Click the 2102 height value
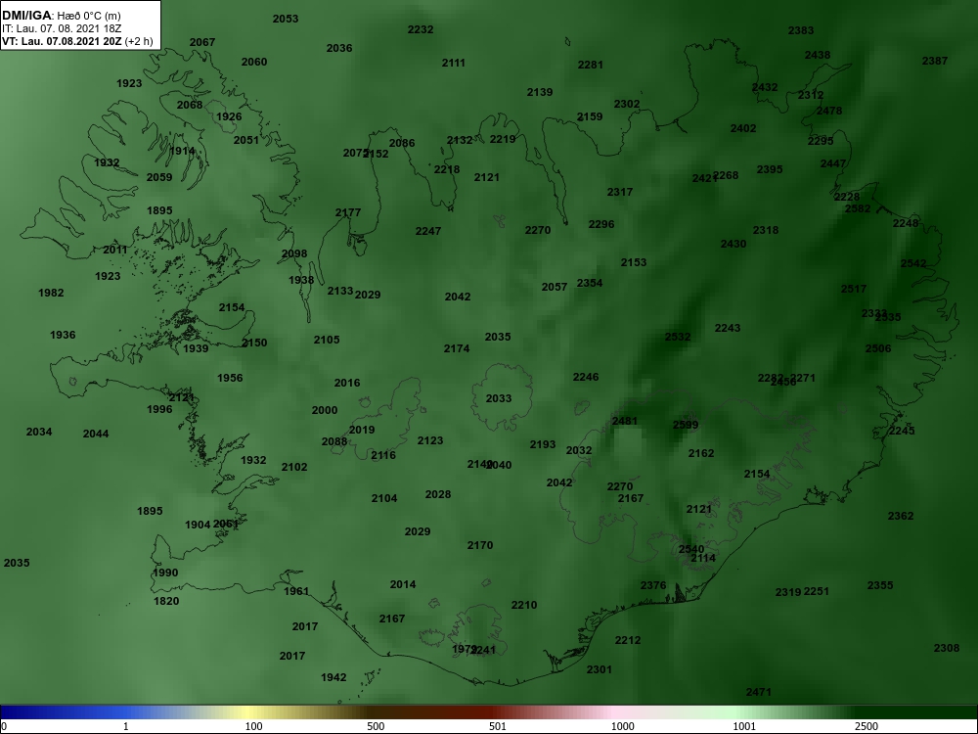The height and width of the screenshot is (734, 978). 294,467
